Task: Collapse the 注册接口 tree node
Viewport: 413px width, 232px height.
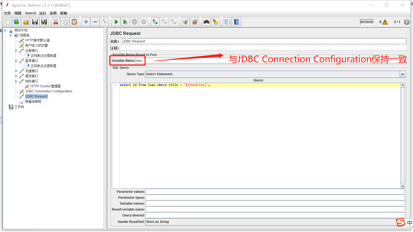Action: point(16,51)
